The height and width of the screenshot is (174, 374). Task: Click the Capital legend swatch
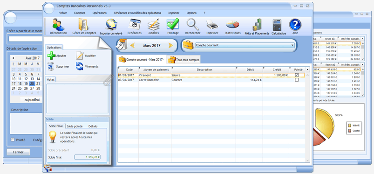(x=350, y=131)
